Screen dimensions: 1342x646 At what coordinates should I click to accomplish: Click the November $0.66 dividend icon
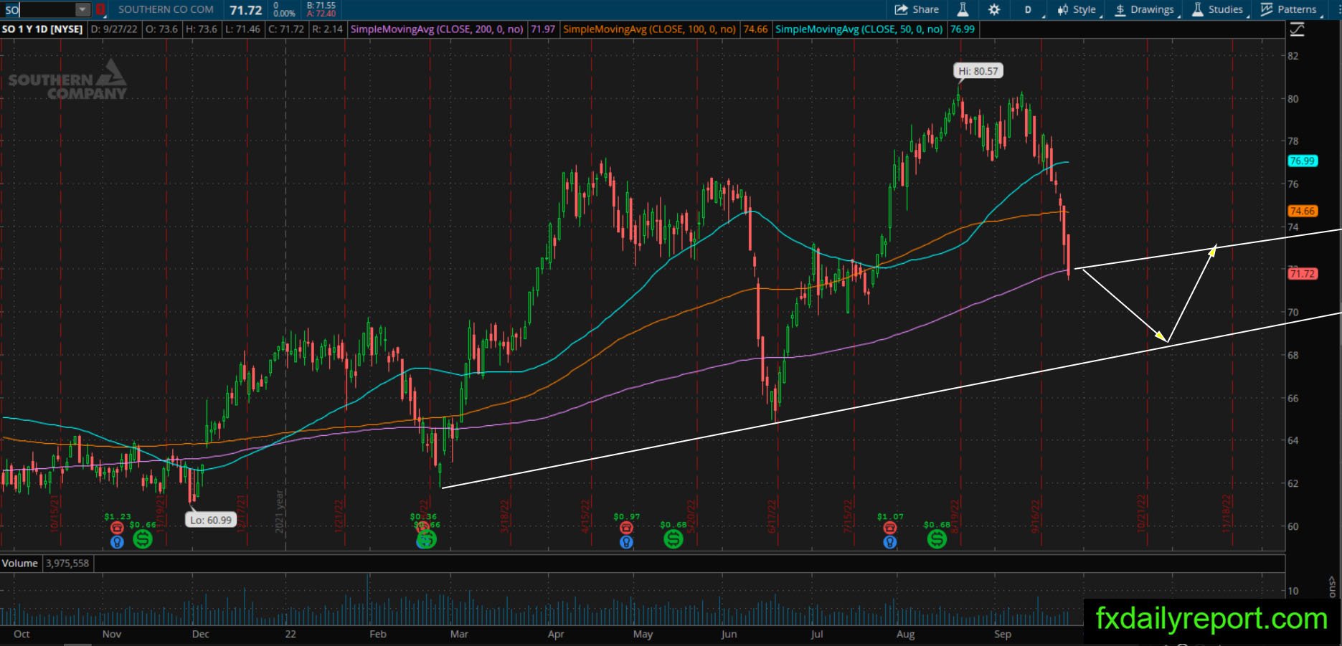click(x=143, y=538)
